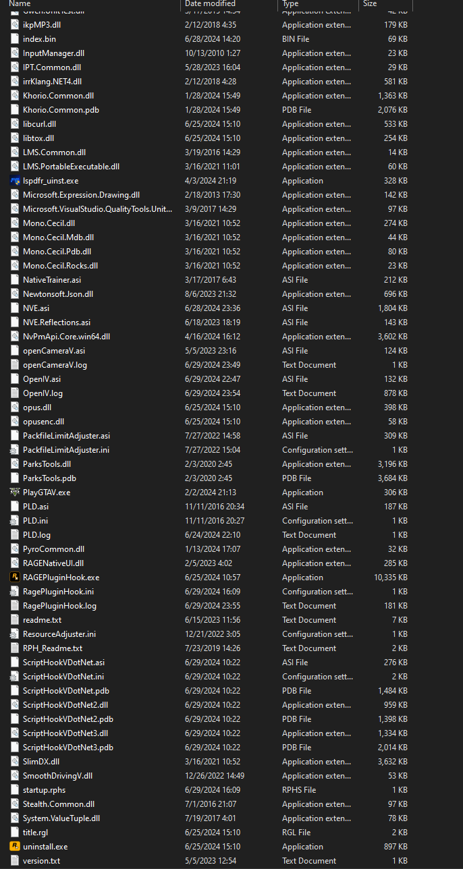Click the SlimDX.dll file icon

[x=15, y=762]
